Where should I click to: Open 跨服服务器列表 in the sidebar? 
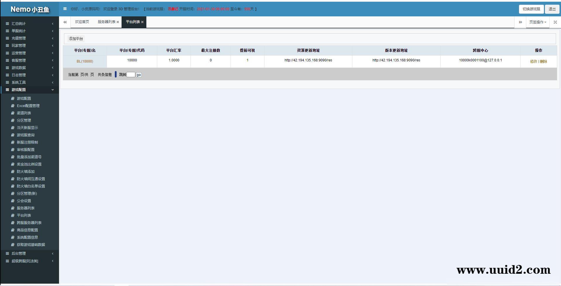(29, 223)
